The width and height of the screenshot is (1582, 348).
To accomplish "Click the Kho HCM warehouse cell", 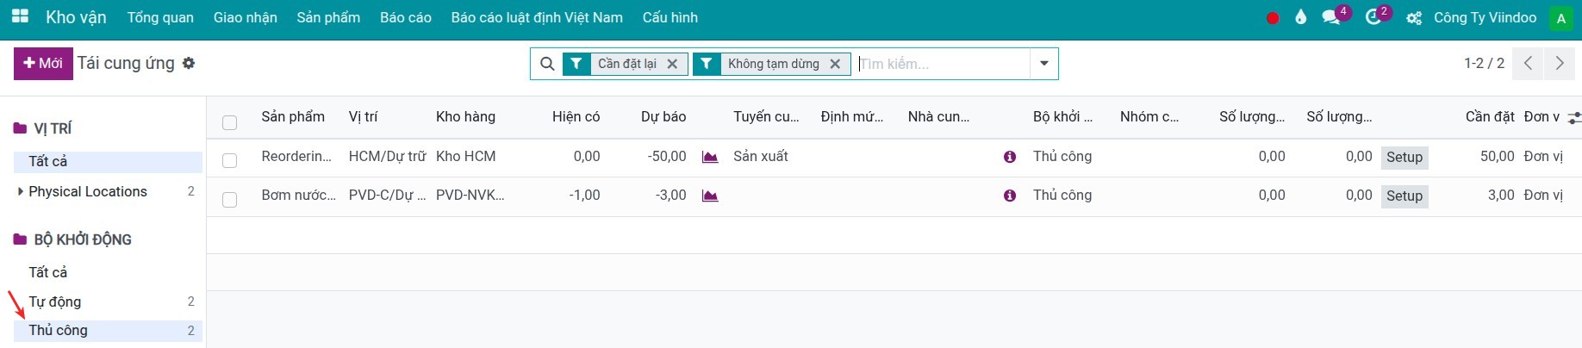I will [465, 157].
